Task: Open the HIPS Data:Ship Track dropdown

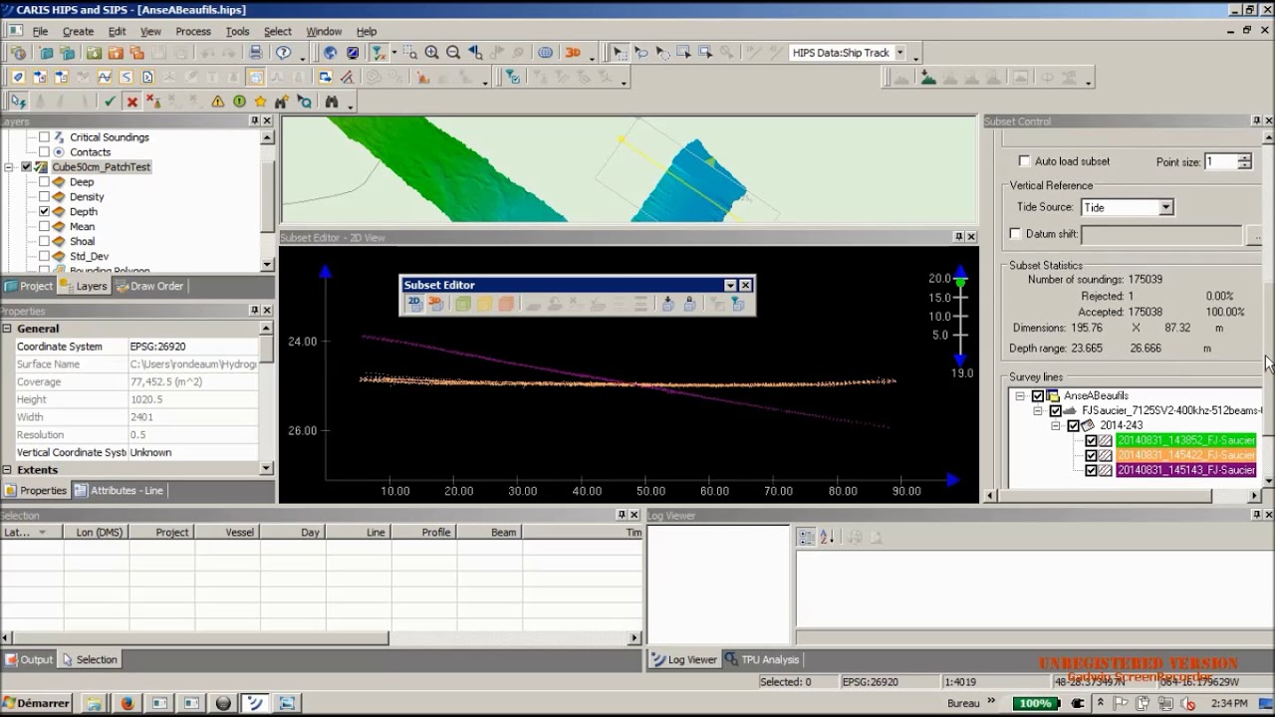Action: coord(899,53)
